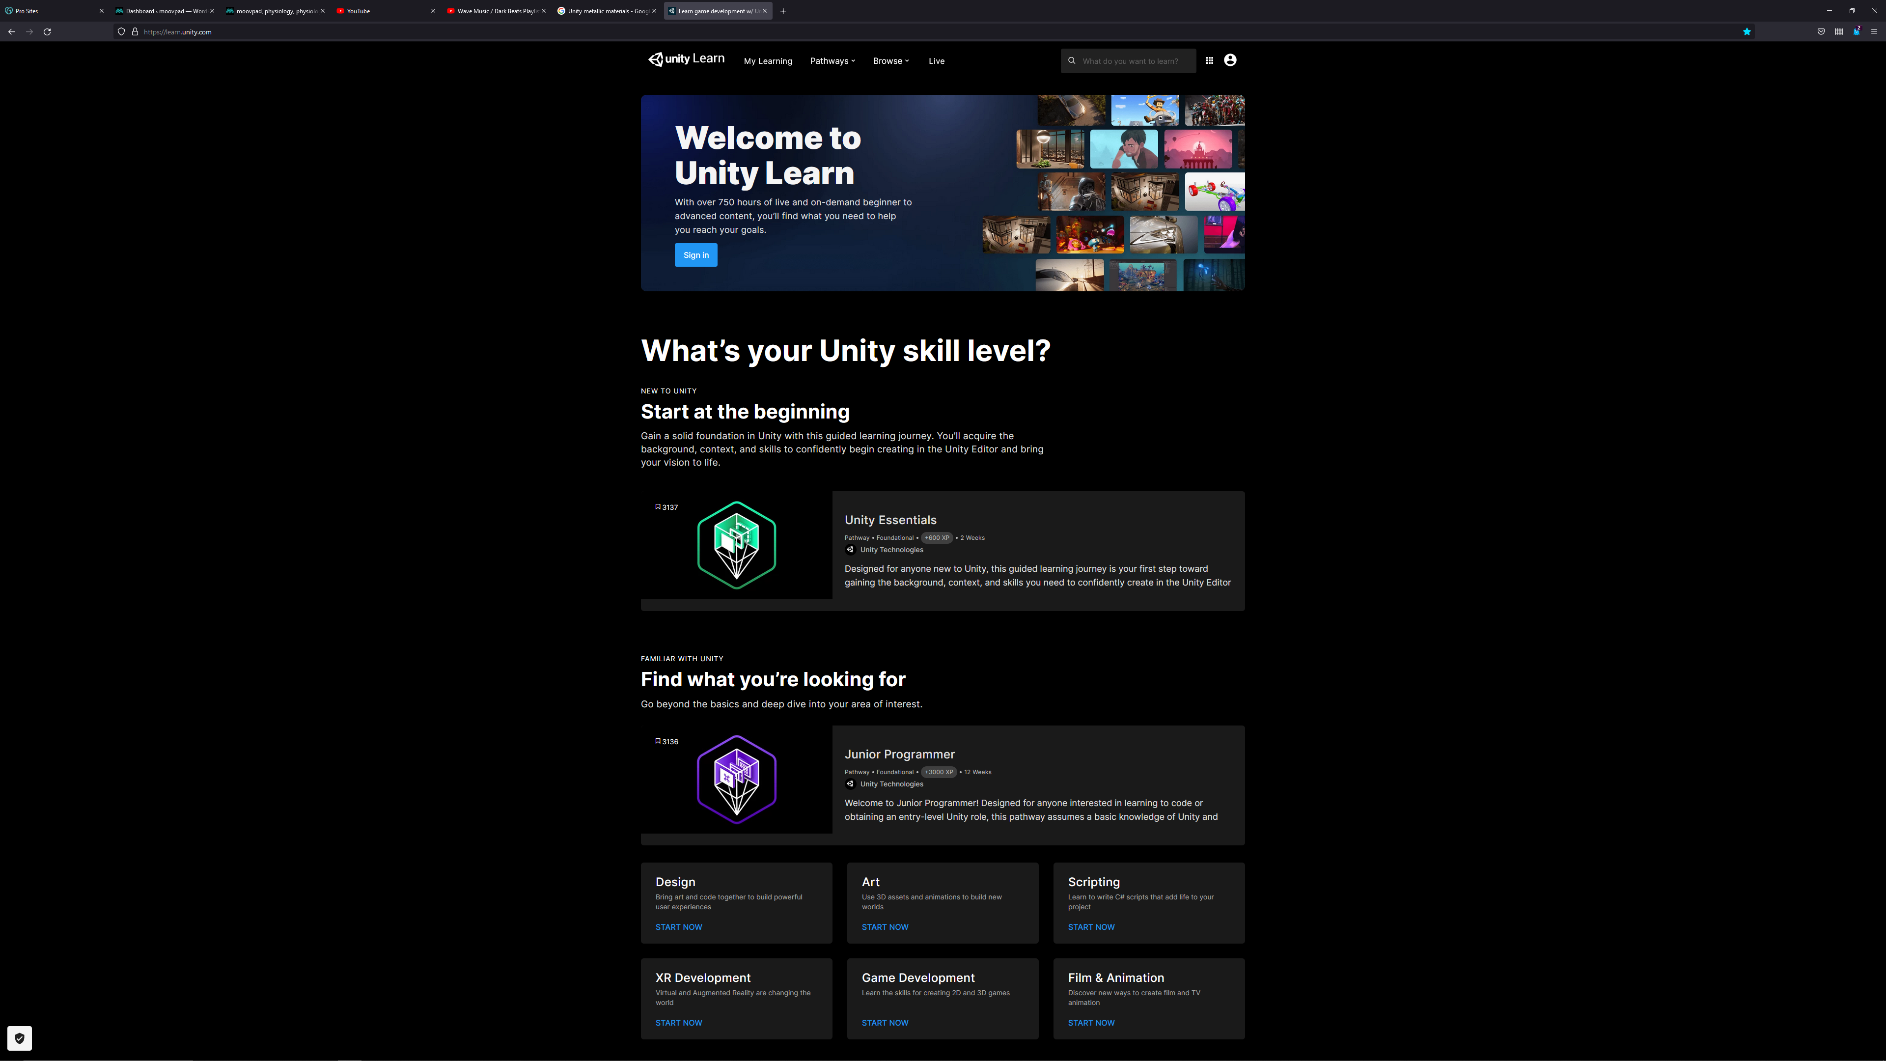Viewport: 1886px width, 1061px height.
Task: Open the Pocket save icon
Action: (1821, 31)
